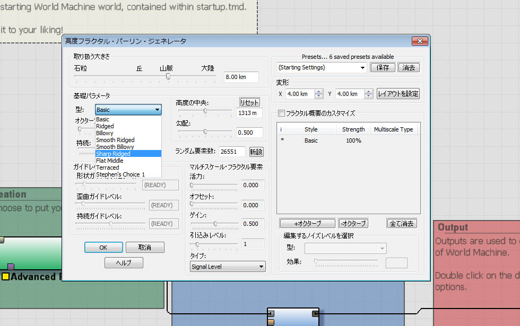520x326 pixels.
Task: Enable フラクタル概要のカスタマイズ checkbox
Action: pyautogui.click(x=282, y=113)
